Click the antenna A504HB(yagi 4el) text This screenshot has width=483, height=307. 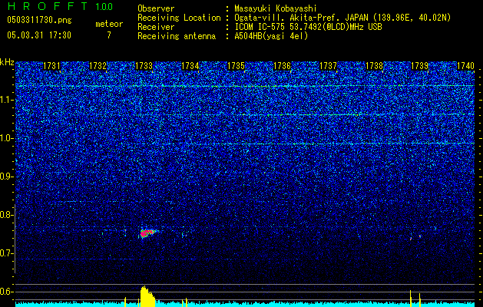[271, 36]
